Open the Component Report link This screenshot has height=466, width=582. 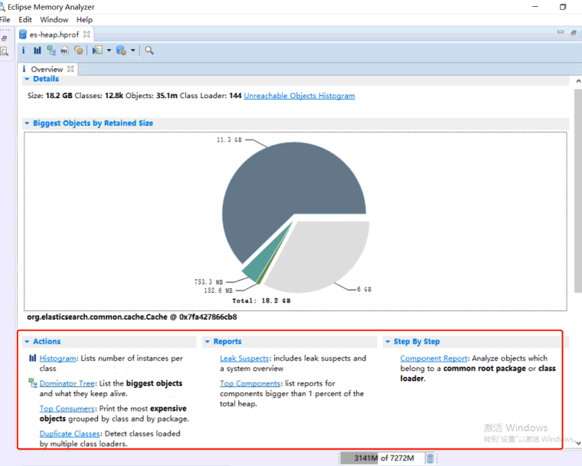(x=433, y=358)
